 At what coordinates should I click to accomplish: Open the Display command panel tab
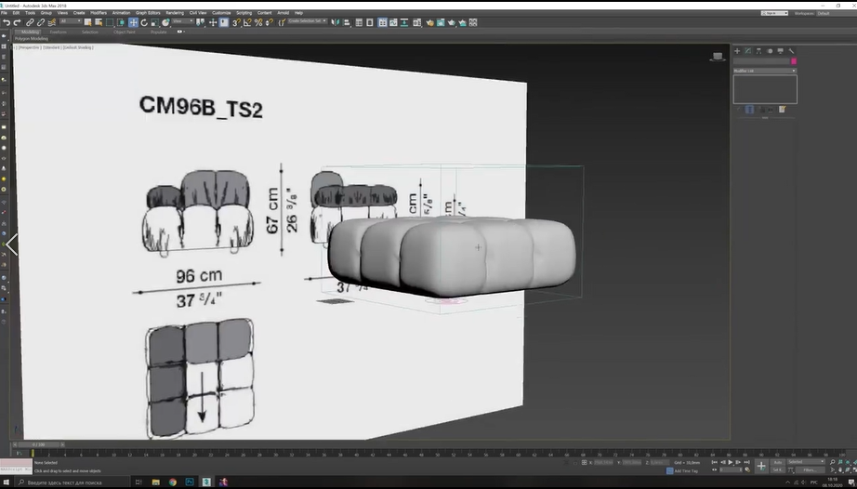click(x=781, y=51)
